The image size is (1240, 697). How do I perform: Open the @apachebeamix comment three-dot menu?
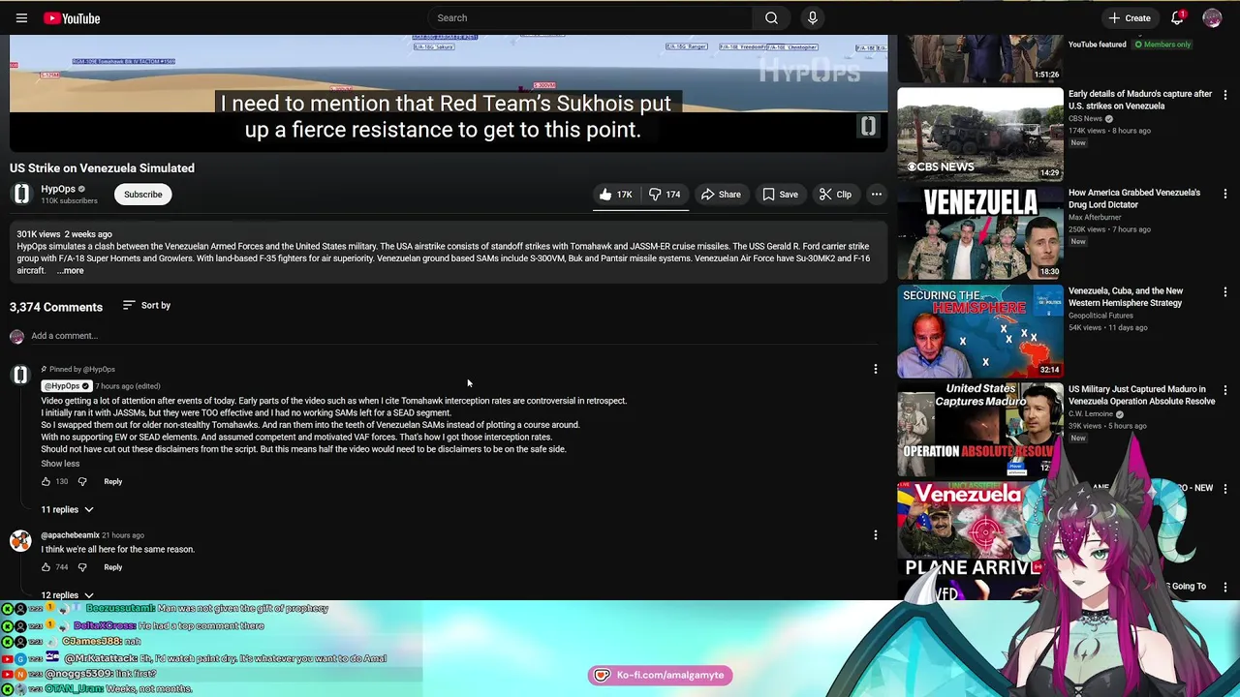pyautogui.click(x=876, y=535)
